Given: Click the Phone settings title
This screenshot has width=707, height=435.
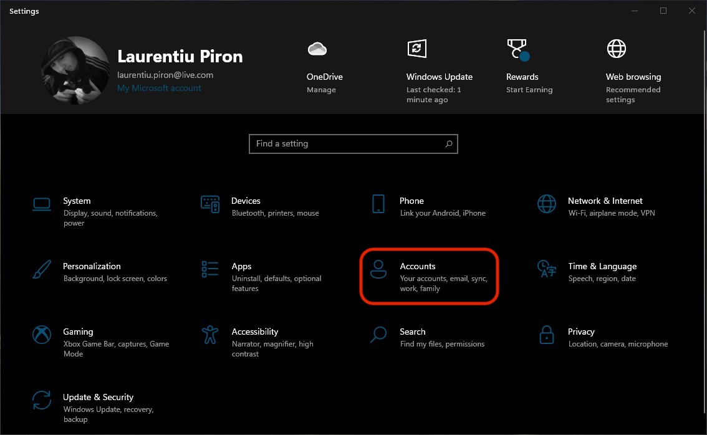Looking at the screenshot, I should [x=411, y=201].
